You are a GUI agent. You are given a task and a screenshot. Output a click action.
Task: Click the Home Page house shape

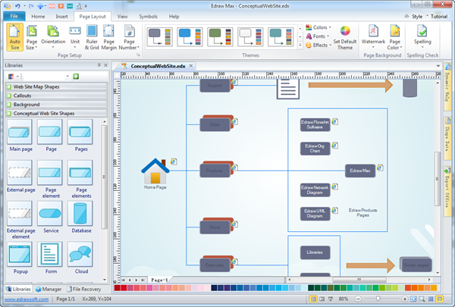155,172
